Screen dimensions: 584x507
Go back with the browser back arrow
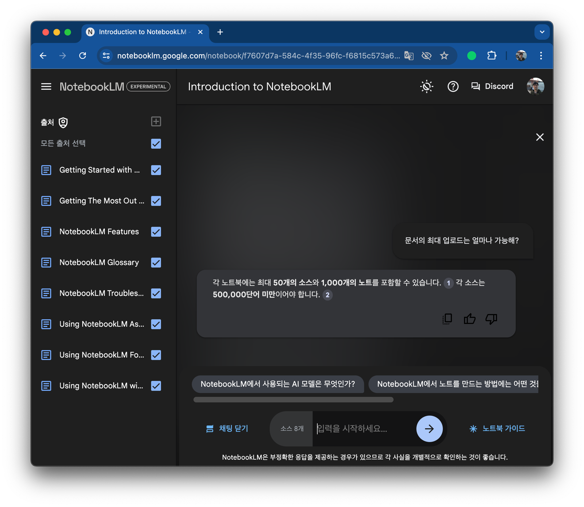(43, 56)
